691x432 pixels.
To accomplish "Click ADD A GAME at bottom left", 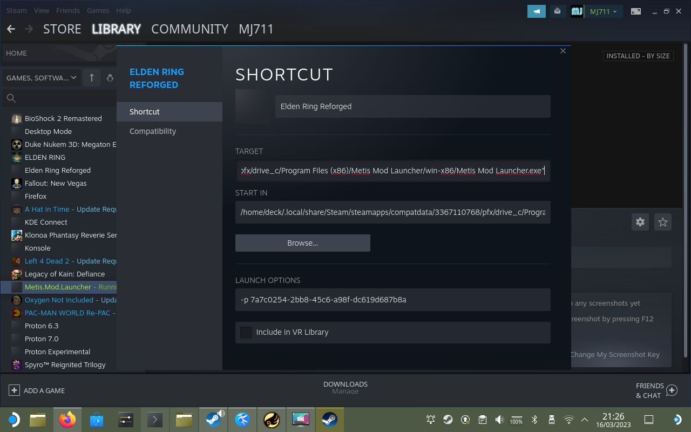I will coord(37,390).
